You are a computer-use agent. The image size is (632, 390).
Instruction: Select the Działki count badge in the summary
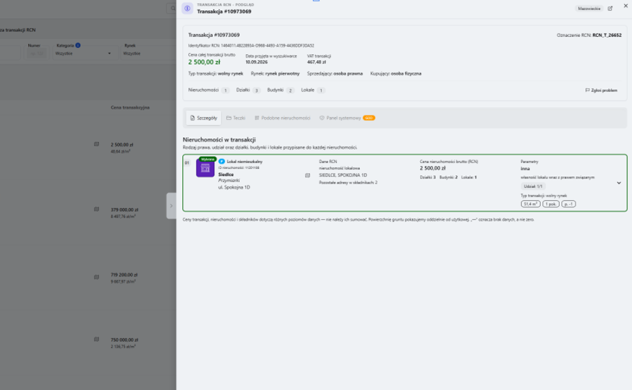click(256, 90)
